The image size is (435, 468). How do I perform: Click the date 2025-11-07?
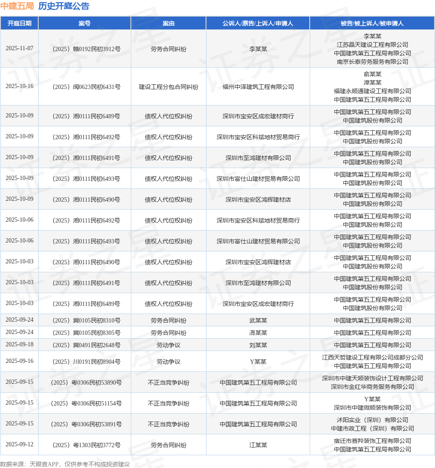click(x=20, y=49)
